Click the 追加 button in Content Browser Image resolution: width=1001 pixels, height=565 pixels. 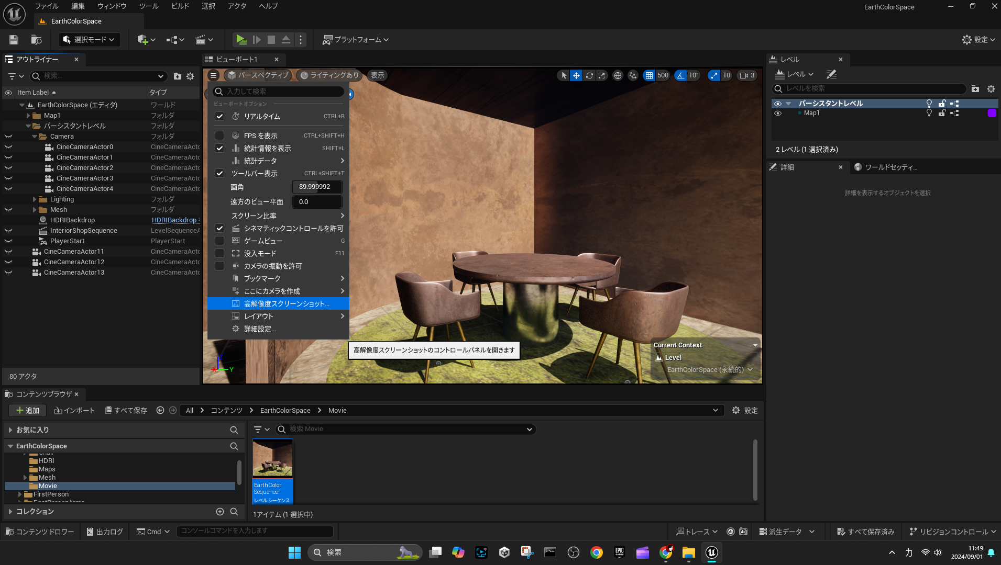pos(28,410)
